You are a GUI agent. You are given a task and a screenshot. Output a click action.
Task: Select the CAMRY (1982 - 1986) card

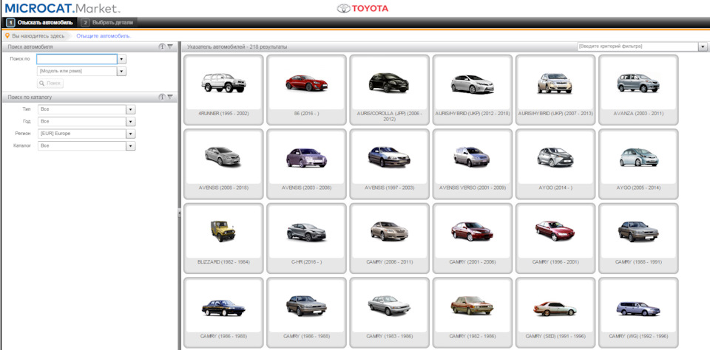[473, 312]
